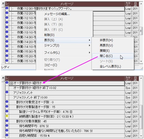
Task: Click the メッセージ column header in lower pane
Action: (67, 78)
